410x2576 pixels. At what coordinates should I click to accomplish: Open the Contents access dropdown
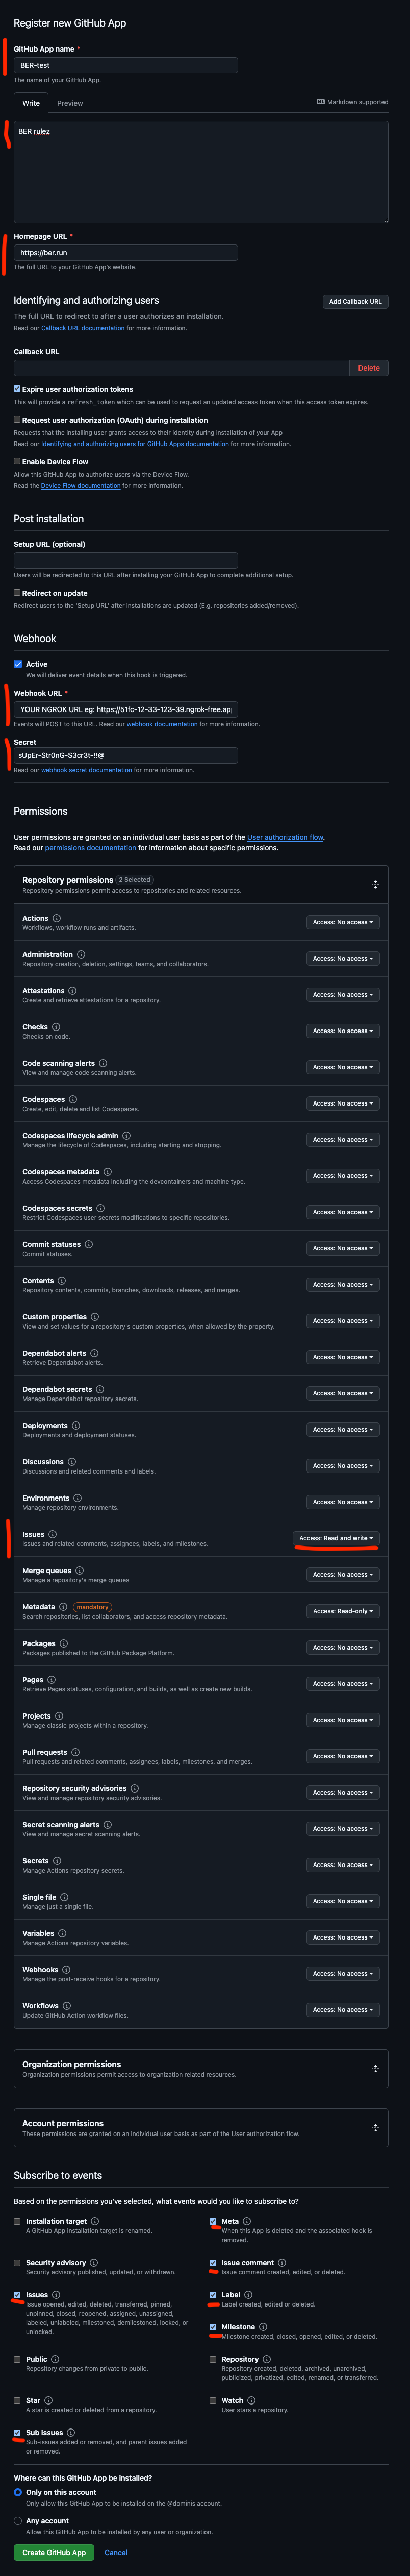(342, 1284)
